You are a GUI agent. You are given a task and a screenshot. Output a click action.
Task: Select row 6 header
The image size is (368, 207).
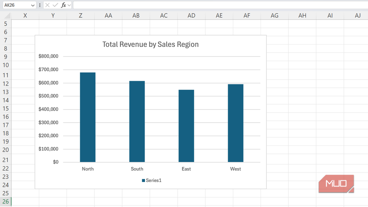point(6,32)
